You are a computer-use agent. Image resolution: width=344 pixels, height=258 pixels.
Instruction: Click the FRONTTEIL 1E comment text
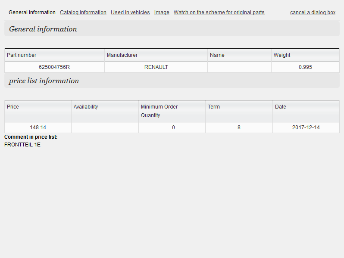point(22,145)
